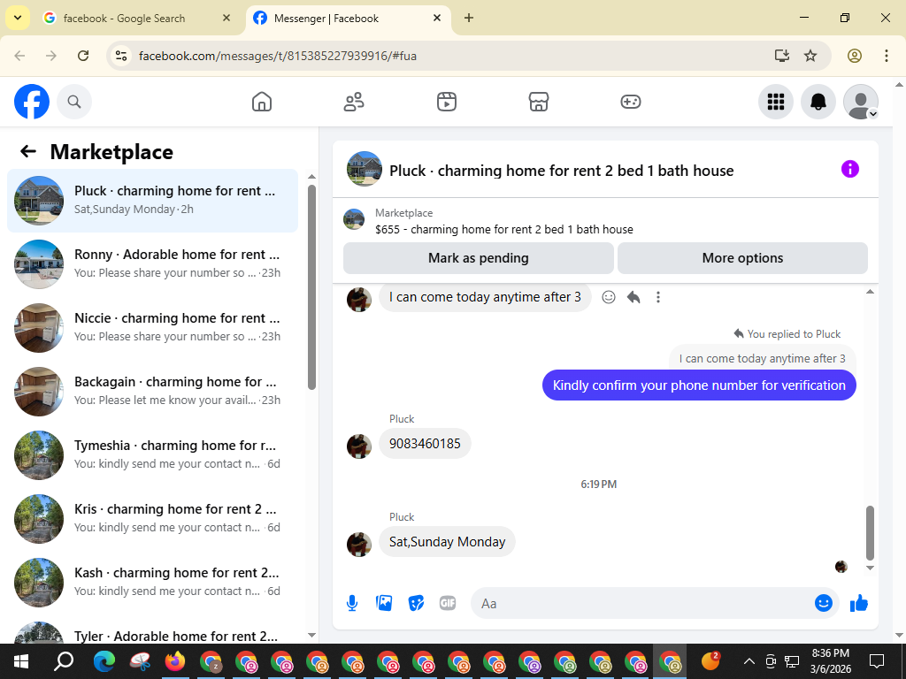
Task: Open the Friends icon
Action: 354,102
